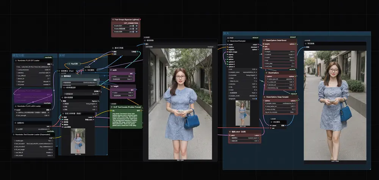The width and height of the screenshot is (379, 180).
Task: Collapse the ClownsharKSampler node
Action: coord(228,41)
